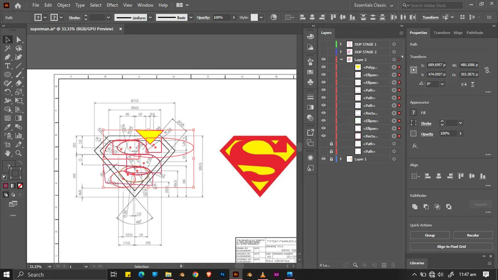This screenshot has height=280, width=498.
Task: Select the Paintbrush tool
Action: [x=19, y=75]
